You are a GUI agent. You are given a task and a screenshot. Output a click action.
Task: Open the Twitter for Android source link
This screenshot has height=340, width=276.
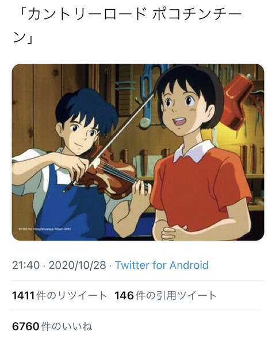click(162, 265)
